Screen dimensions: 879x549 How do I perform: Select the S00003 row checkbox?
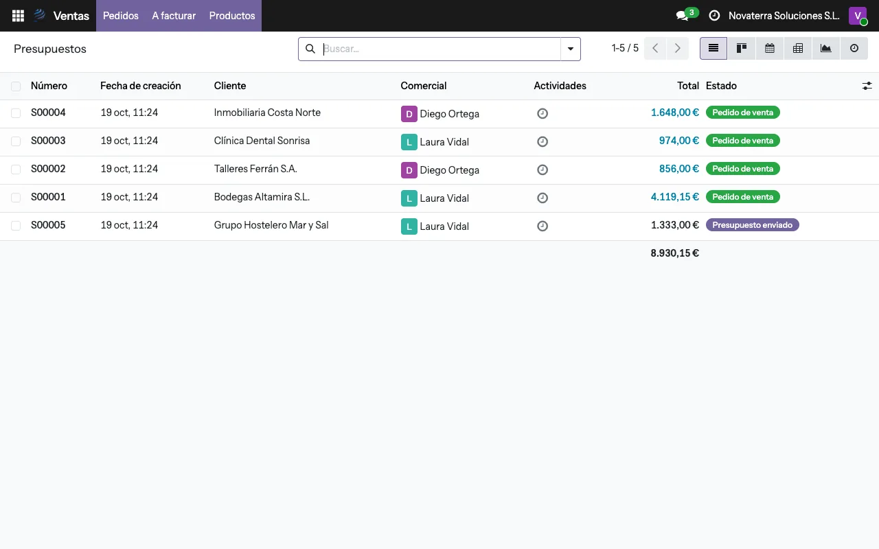point(16,141)
